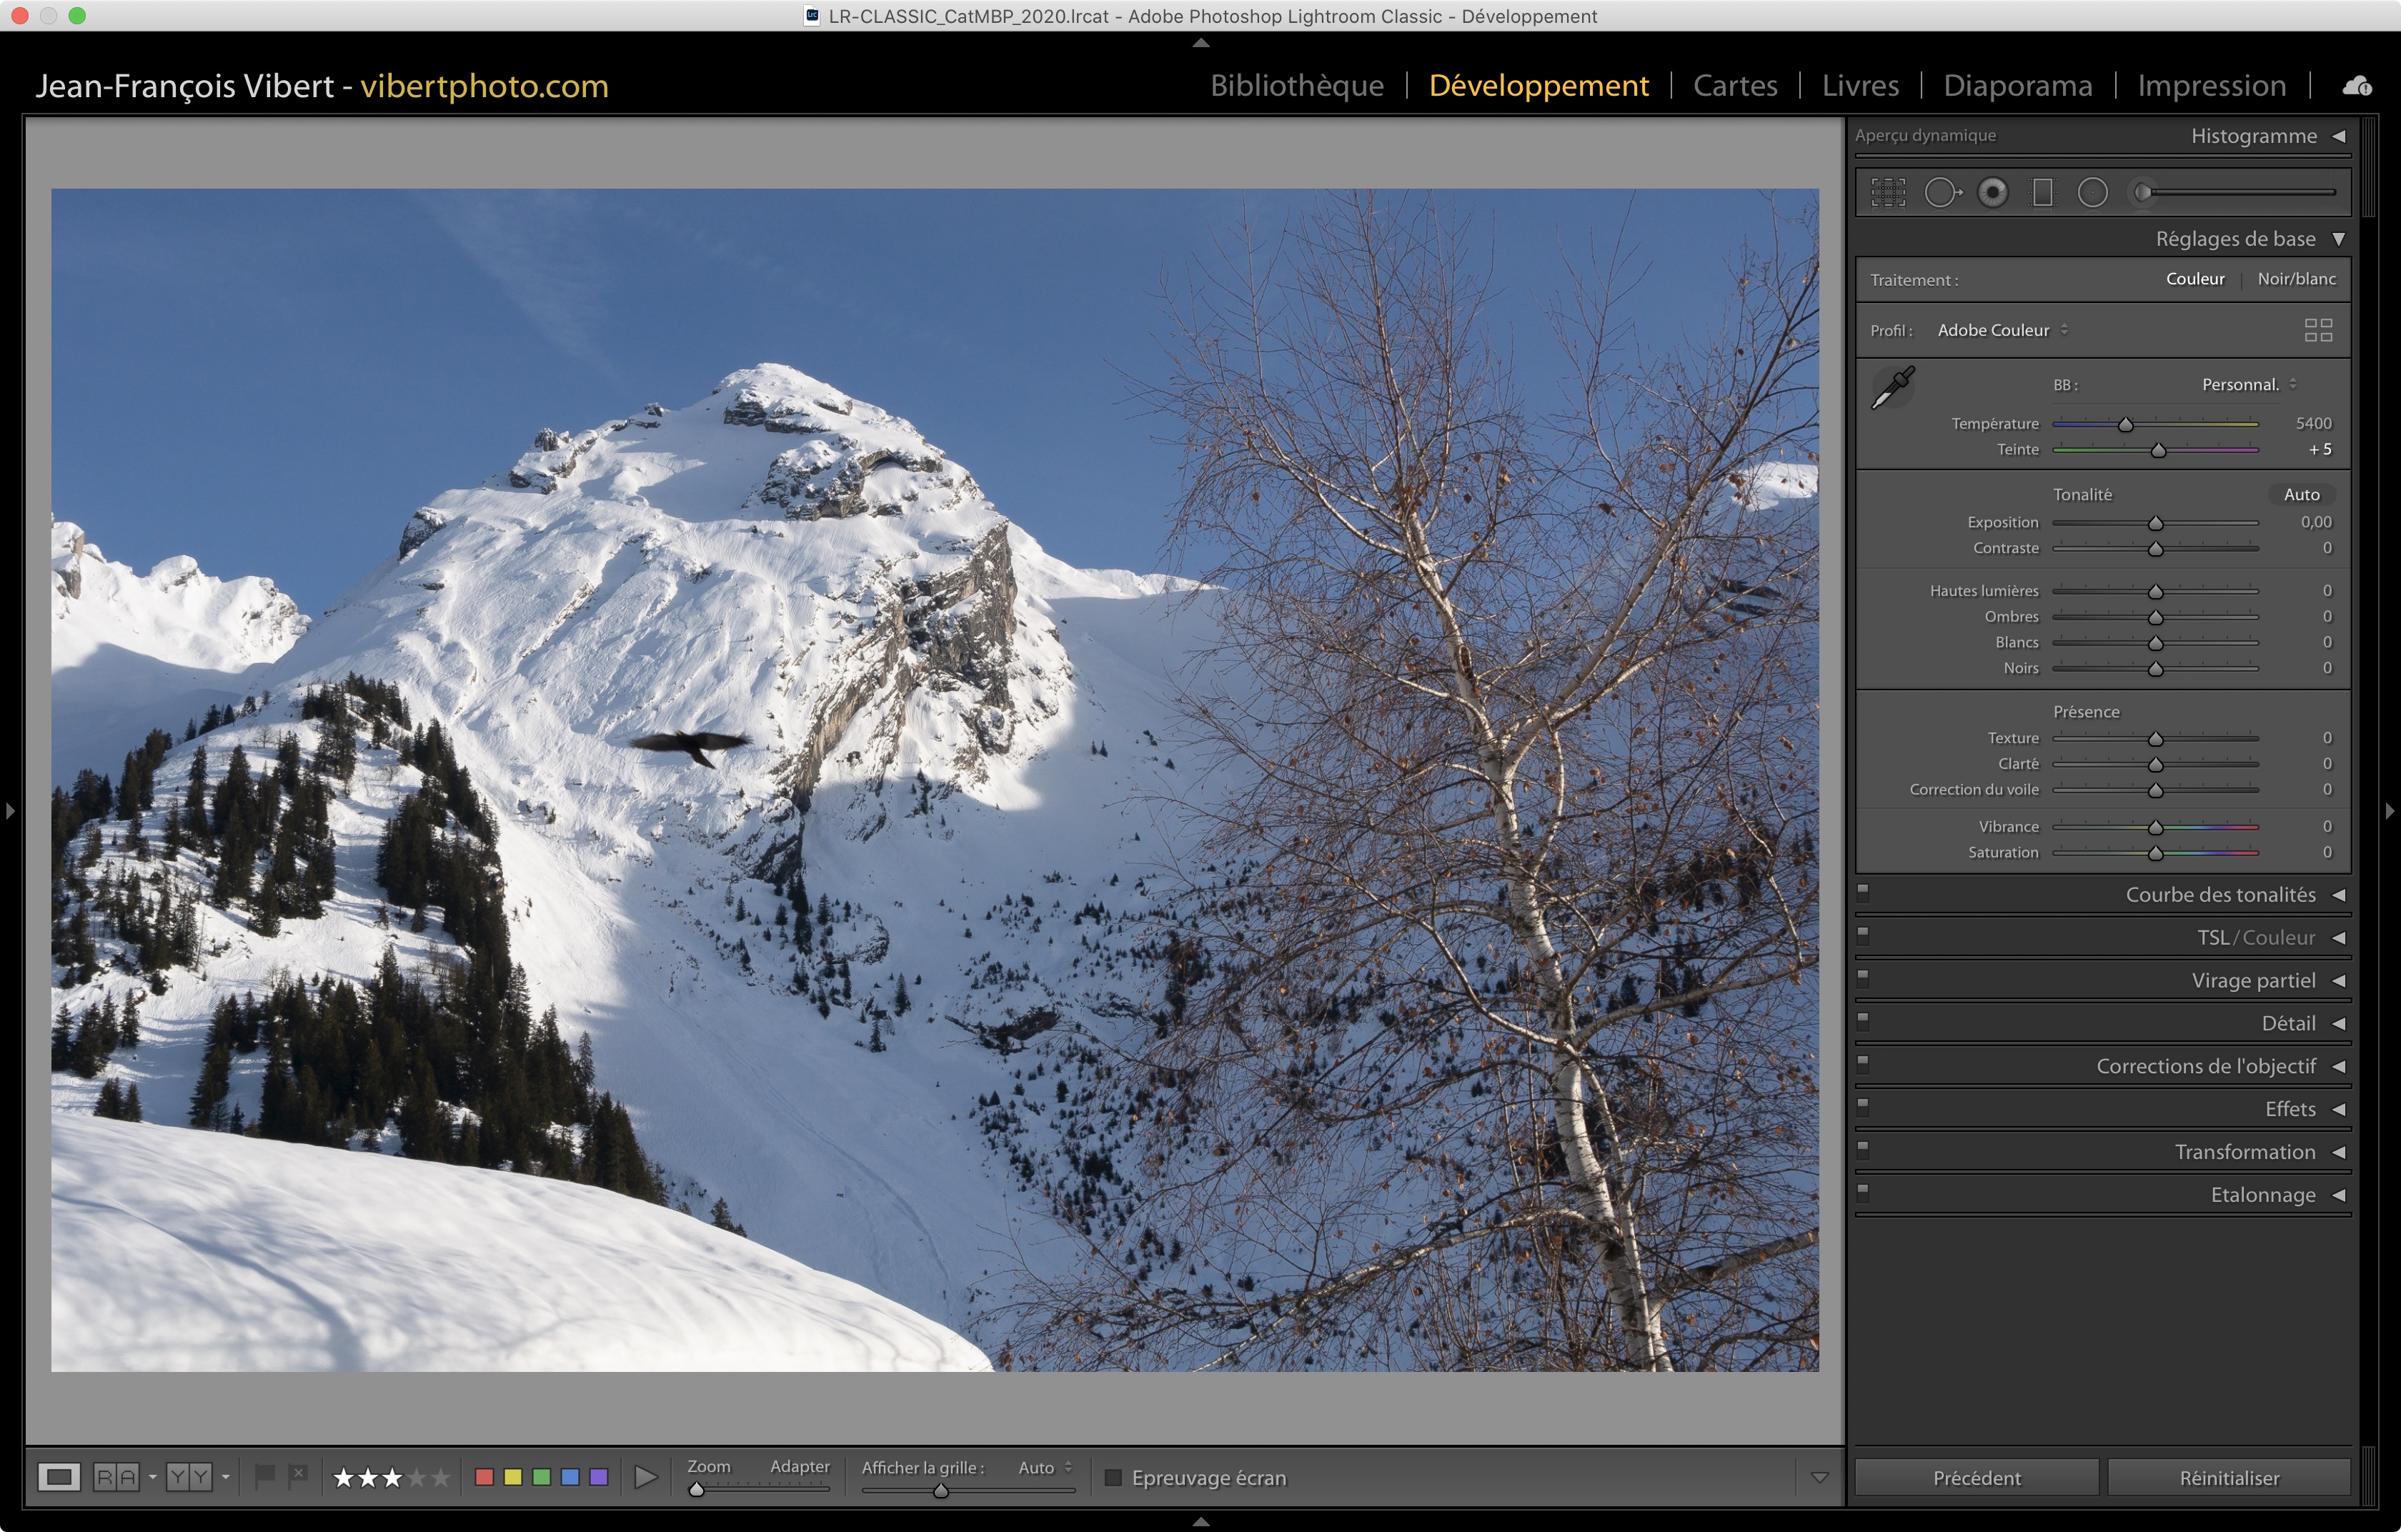Enable the Epreuvage écran checkbox

1113,1477
